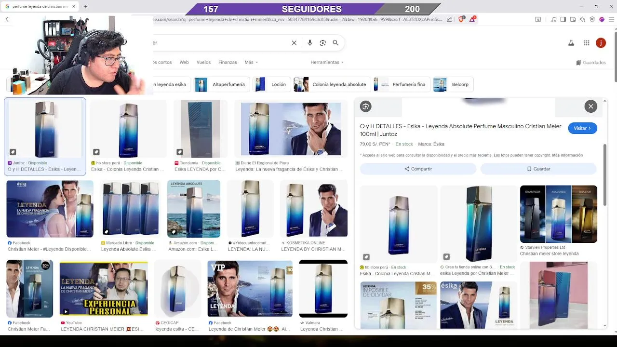Filter by the Loción chip
Image resolution: width=617 pixels, height=347 pixels.
click(272, 84)
